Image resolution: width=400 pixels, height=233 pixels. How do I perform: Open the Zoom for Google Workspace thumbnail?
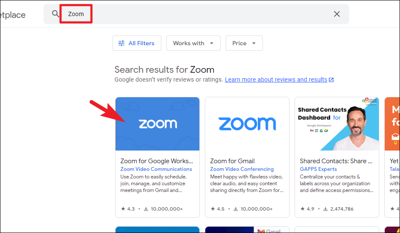pyautogui.click(x=157, y=124)
